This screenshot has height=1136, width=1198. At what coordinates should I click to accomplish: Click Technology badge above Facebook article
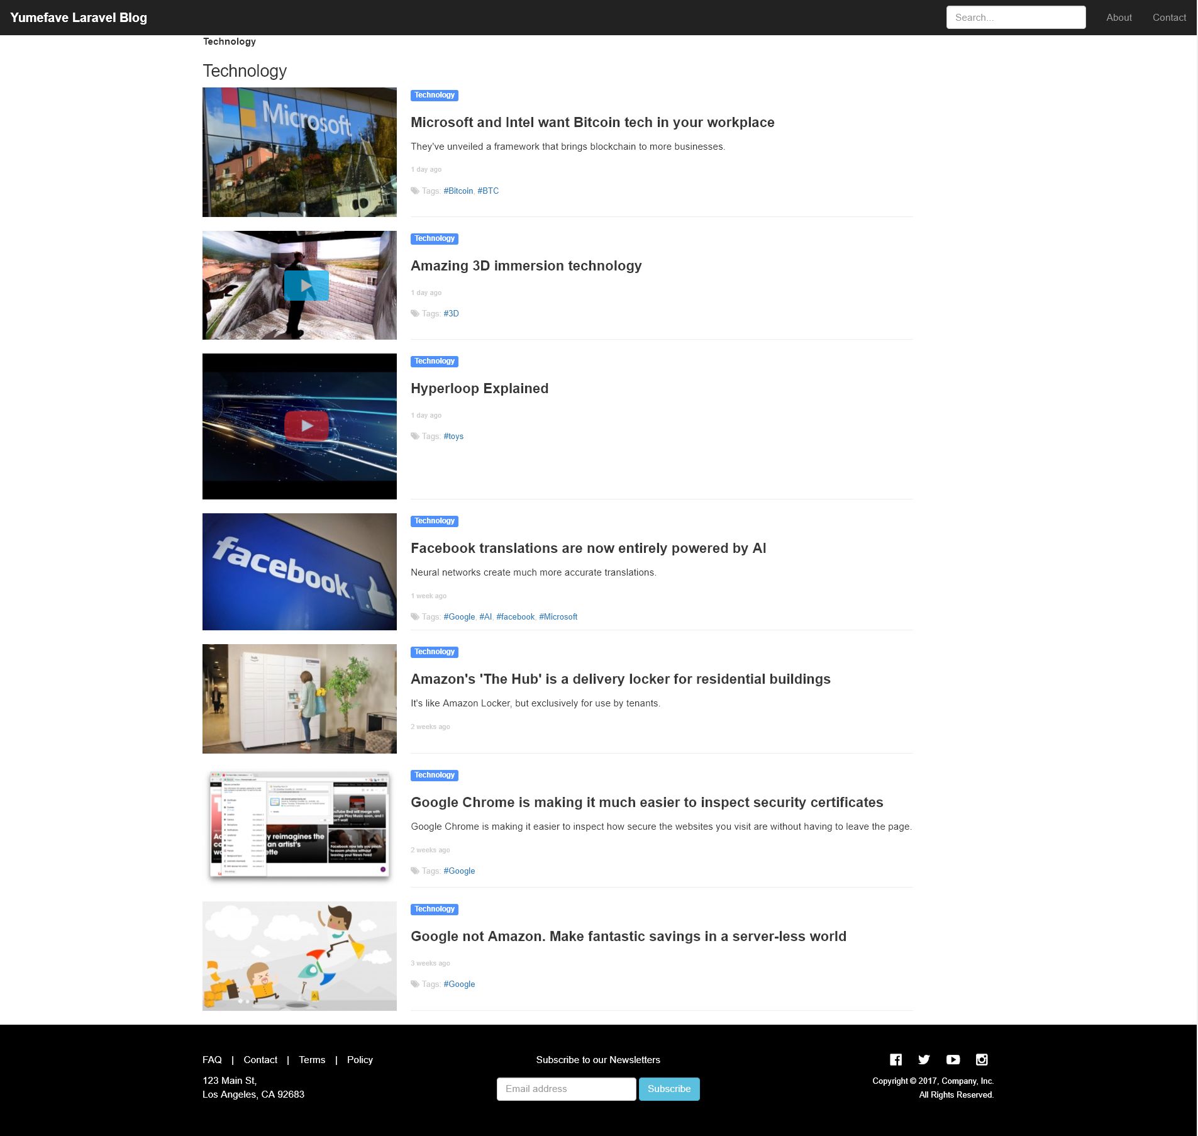(x=434, y=521)
